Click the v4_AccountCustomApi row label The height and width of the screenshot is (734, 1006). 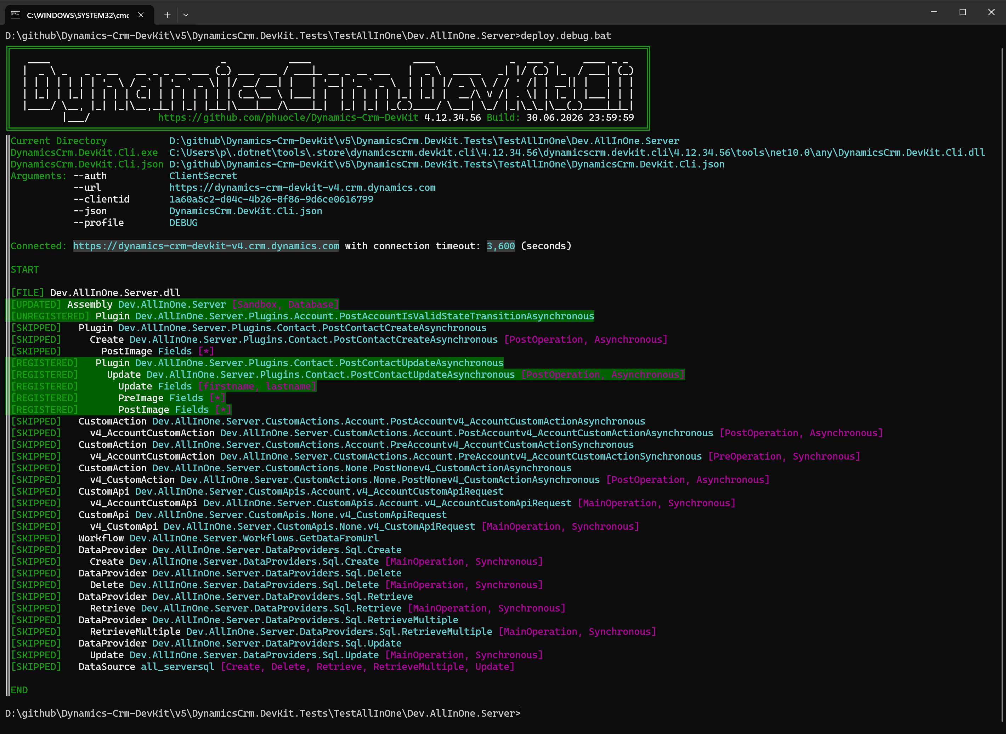point(143,503)
